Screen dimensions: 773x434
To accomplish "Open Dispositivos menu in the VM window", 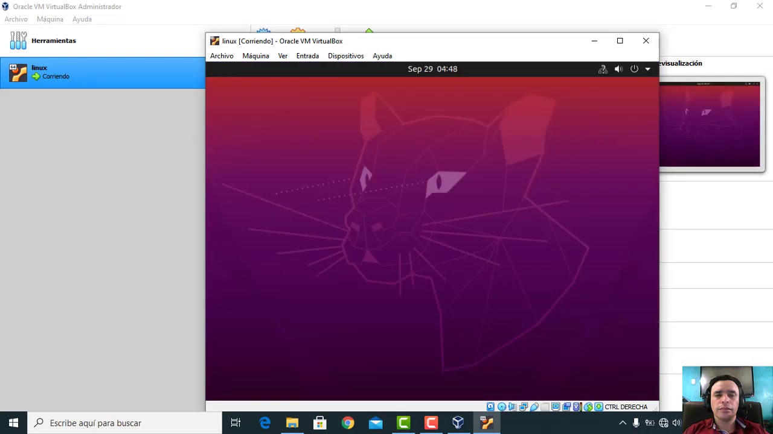I will [345, 55].
